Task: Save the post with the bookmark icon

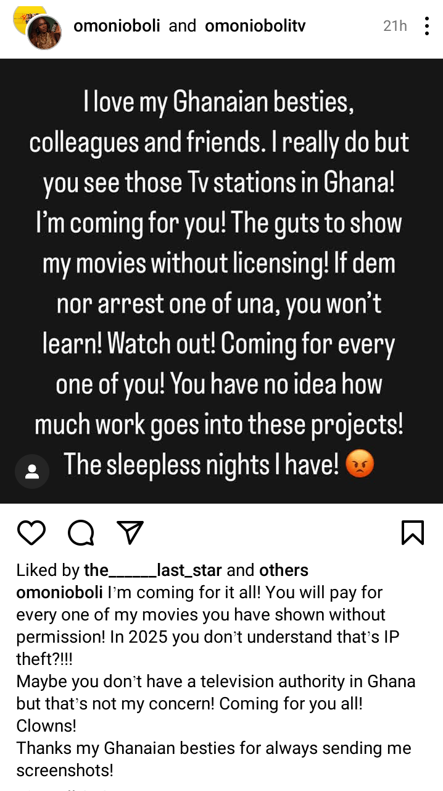Action: [412, 532]
